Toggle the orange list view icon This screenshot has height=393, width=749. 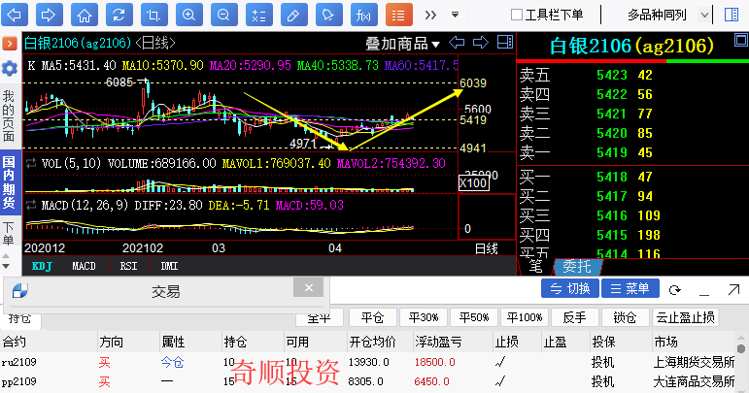point(398,15)
